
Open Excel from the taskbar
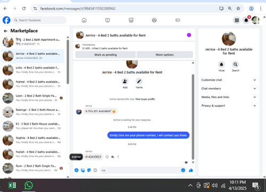(x=12, y=186)
